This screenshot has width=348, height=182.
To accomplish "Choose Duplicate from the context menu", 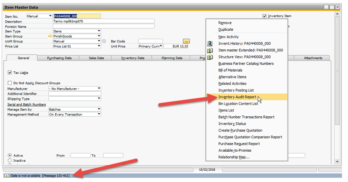I will 225,29.
